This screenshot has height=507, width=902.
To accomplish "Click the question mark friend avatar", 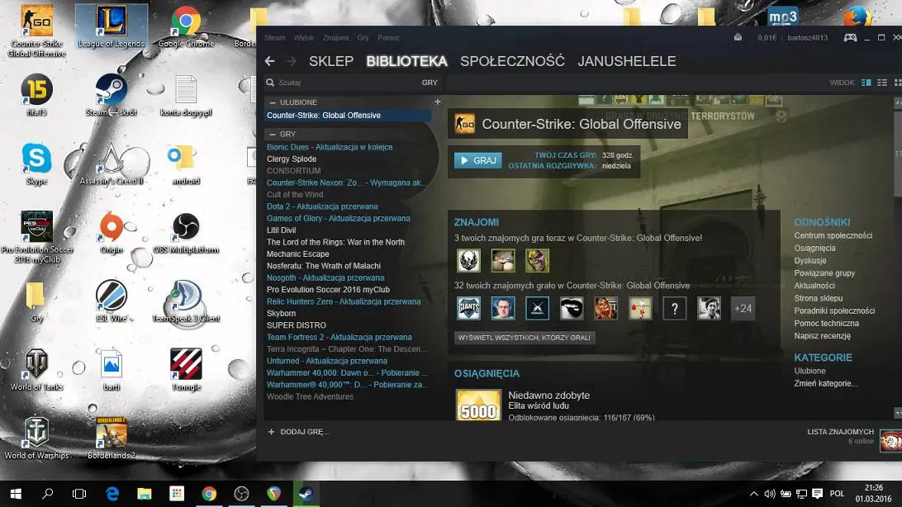I will [674, 309].
